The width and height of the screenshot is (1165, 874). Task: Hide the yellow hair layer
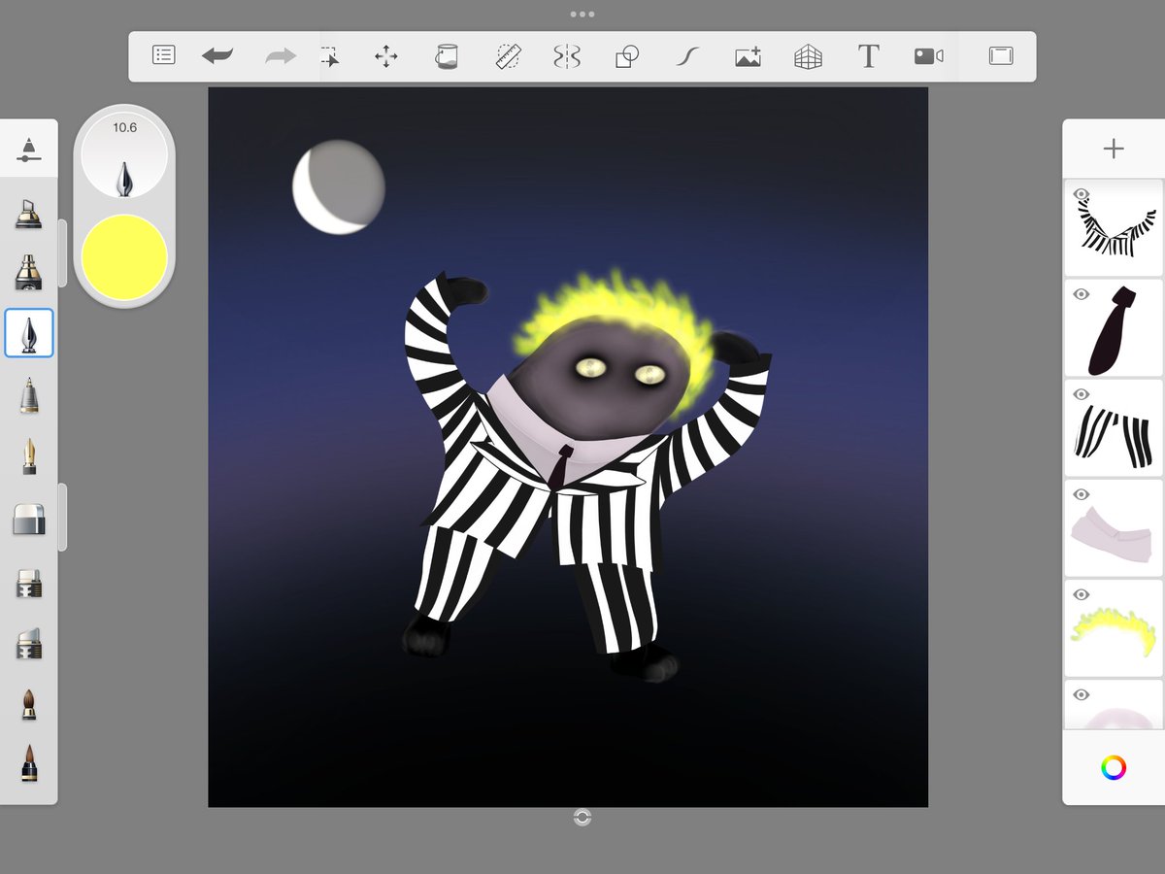click(x=1081, y=594)
